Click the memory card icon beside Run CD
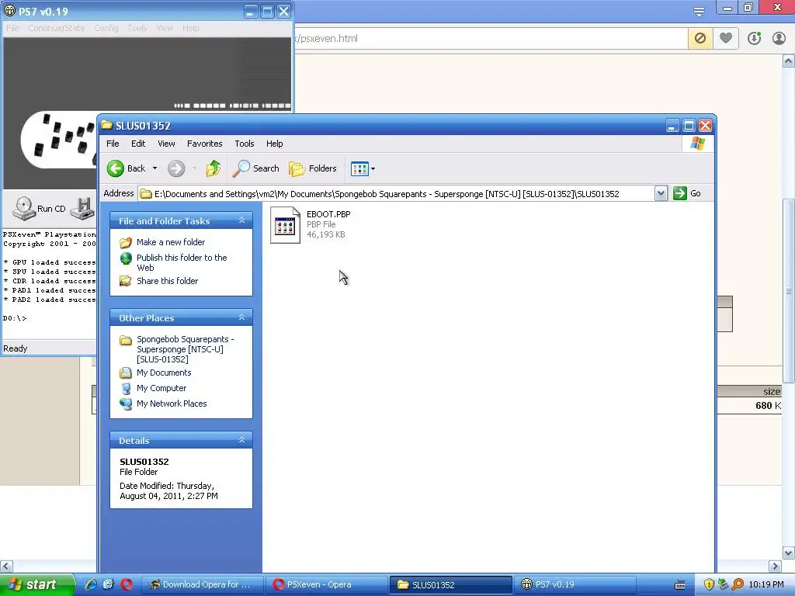The image size is (795, 596). pyautogui.click(x=82, y=208)
